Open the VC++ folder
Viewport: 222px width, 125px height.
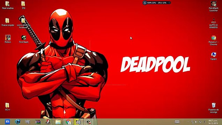pyautogui.click(x=7, y=107)
